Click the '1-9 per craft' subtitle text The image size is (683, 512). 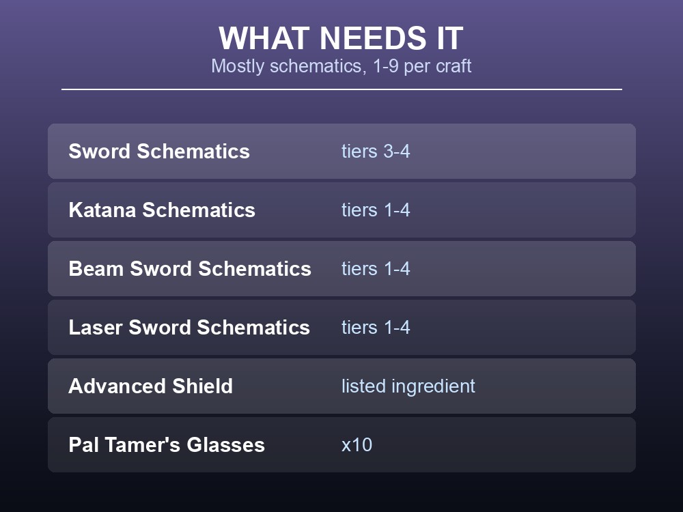[422, 66]
